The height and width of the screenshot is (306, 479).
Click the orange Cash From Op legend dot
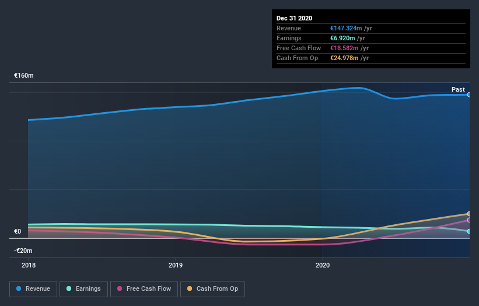[x=190, y=288]
